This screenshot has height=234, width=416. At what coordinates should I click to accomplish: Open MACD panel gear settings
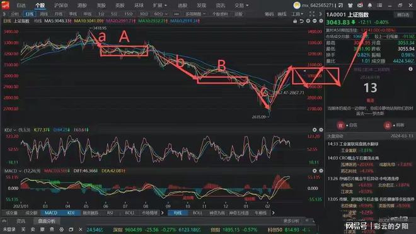[x=321, y=170]
